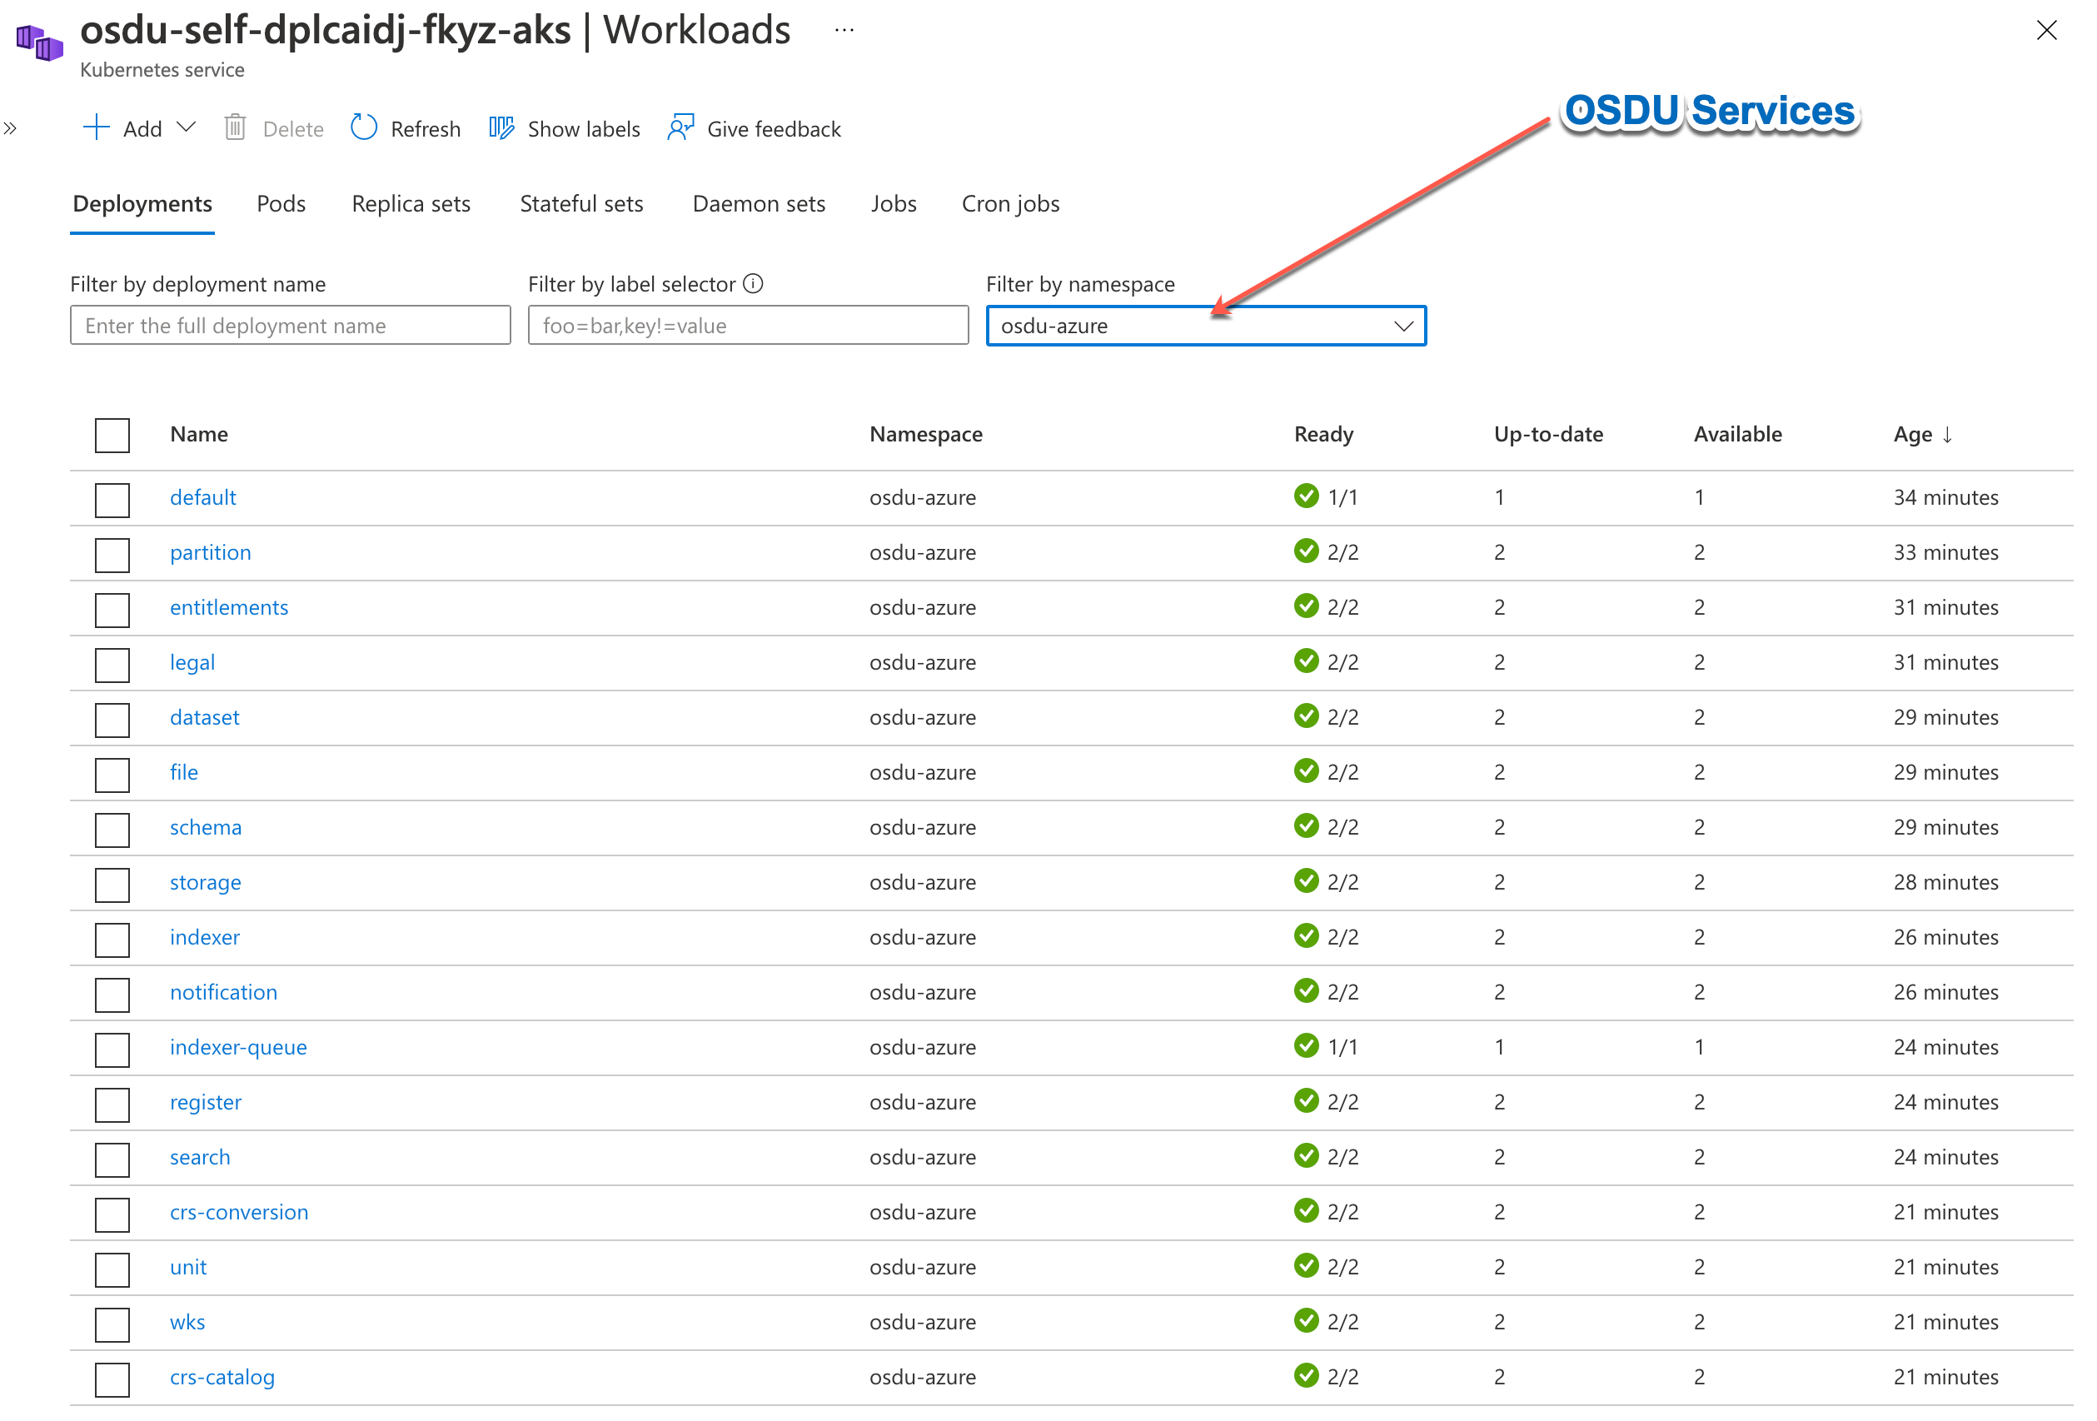This screenshot has height=1421, width=2097.
Task: Click the Give feedback person icon
Action: (680, 128)
